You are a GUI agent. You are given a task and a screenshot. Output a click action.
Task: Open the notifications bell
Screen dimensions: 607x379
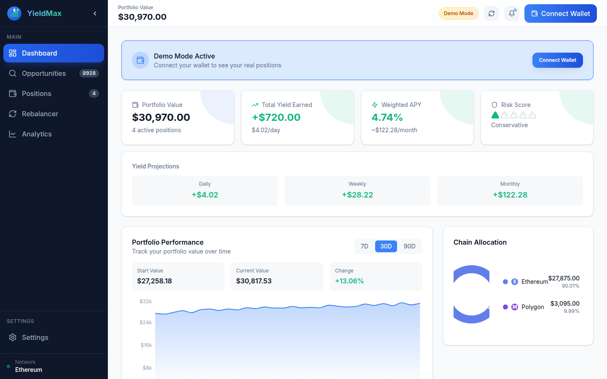[511, 13]
